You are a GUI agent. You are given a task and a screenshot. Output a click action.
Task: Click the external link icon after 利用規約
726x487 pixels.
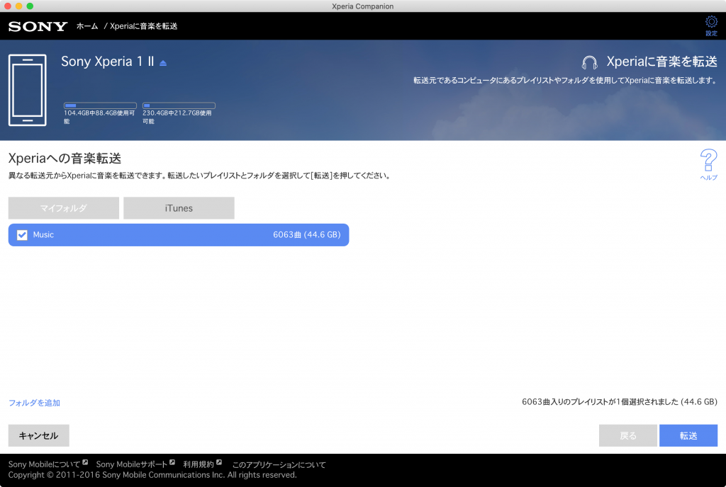219,462
